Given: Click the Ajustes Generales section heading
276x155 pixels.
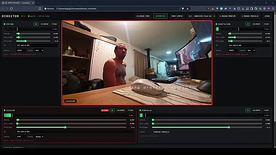Looking at the screenshot, I should click(13, 147).
